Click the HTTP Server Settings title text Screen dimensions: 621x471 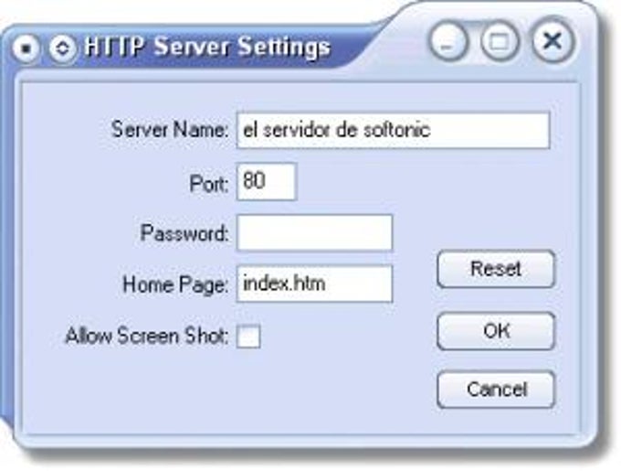point(207,47)
